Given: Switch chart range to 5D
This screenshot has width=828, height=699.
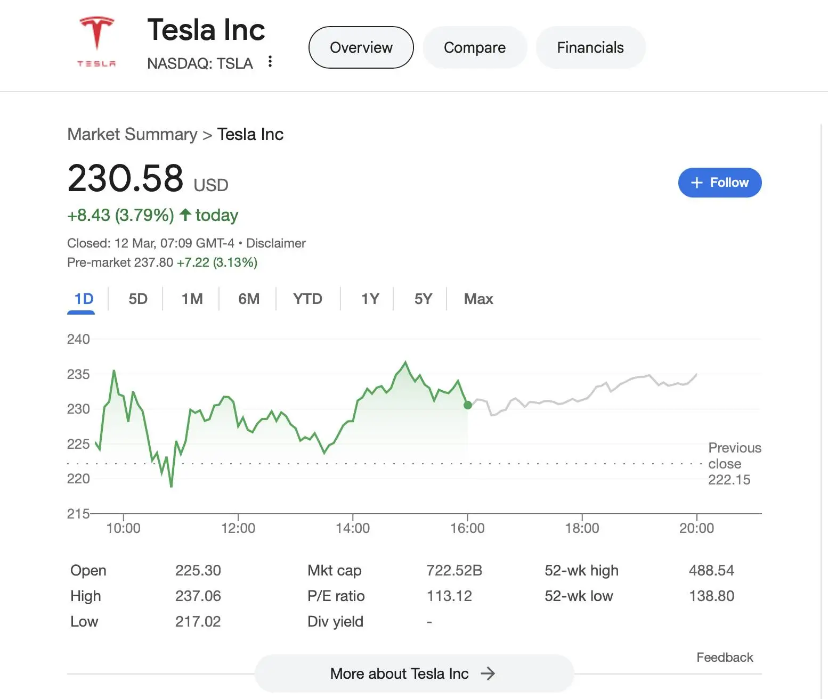Looking at the screenshot, I should [x=137, y=299].
